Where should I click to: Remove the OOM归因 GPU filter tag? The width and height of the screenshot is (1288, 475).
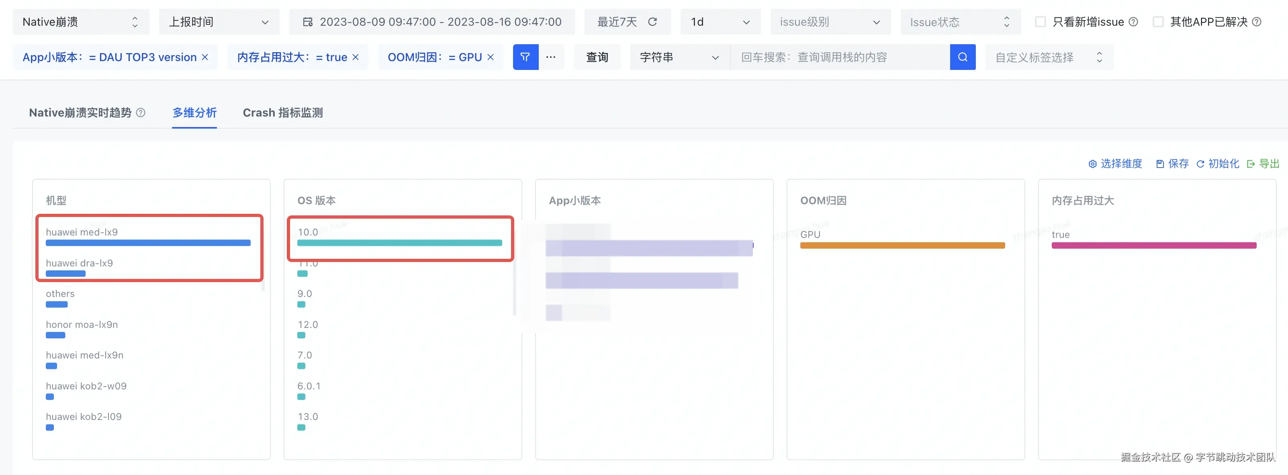click(491, 57)
